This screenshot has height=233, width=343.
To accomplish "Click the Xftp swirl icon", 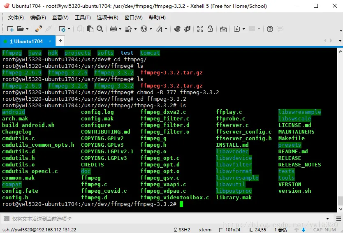I will coord(177,29).
